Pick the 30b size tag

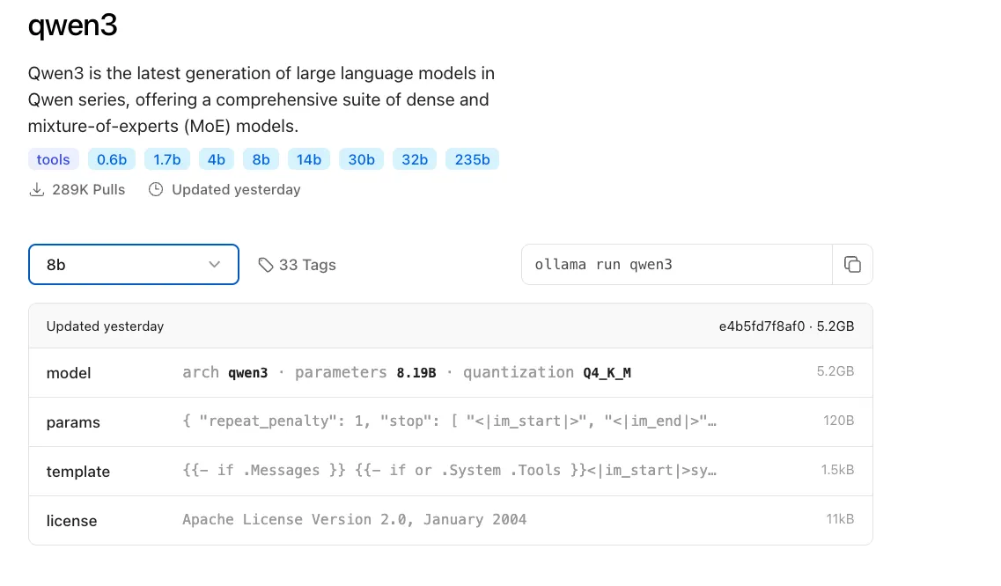tap(361, 159)
